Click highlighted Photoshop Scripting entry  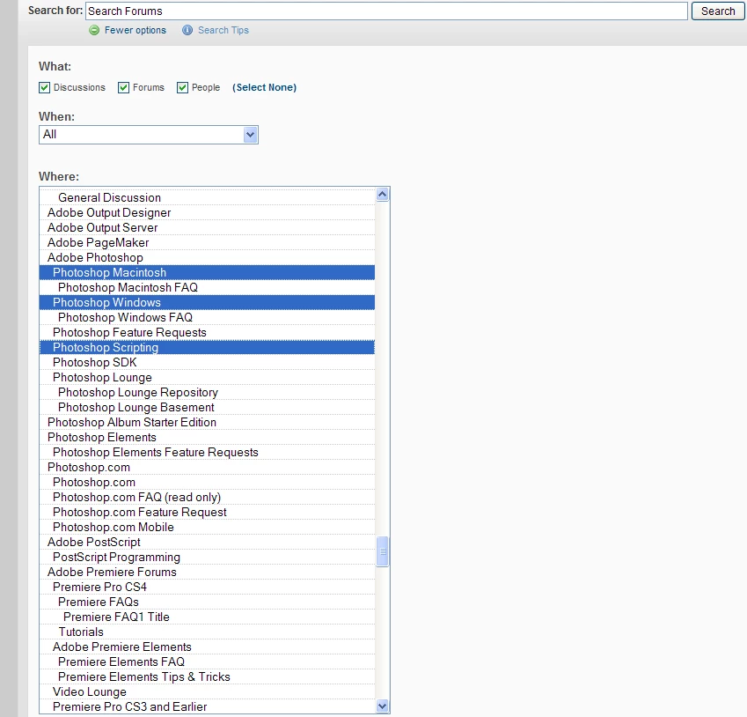(208, 347)
